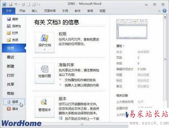Click the Open folder icon in Quick Access Toolbar

(x=34, y=5)
